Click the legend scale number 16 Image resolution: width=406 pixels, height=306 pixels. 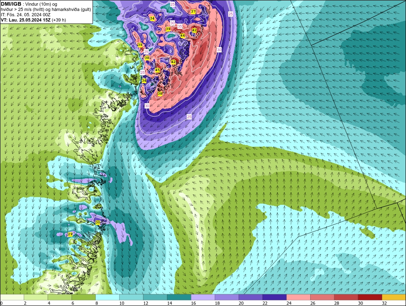193,303
